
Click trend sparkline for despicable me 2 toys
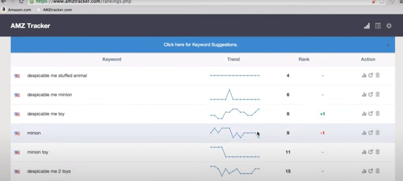click(x=235, y=171)
